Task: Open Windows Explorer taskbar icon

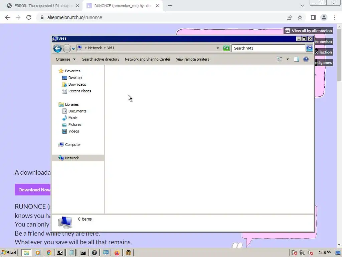Action: [x=26, y=253]
